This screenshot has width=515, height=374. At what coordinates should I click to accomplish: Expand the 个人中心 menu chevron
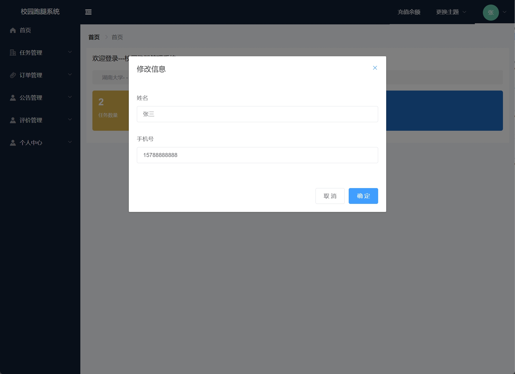coord(70,142)
